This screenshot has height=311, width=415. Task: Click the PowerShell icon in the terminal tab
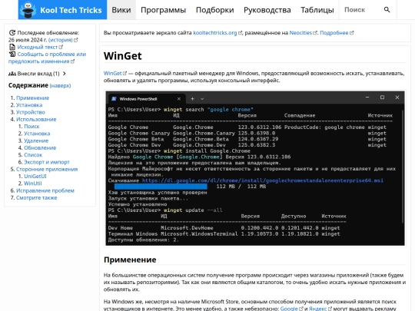pyautogui.click(x=114, y=99)
